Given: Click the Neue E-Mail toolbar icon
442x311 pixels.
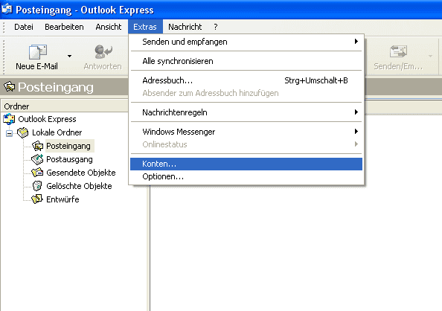Looking at the screenshot, I should pos(37,51).
